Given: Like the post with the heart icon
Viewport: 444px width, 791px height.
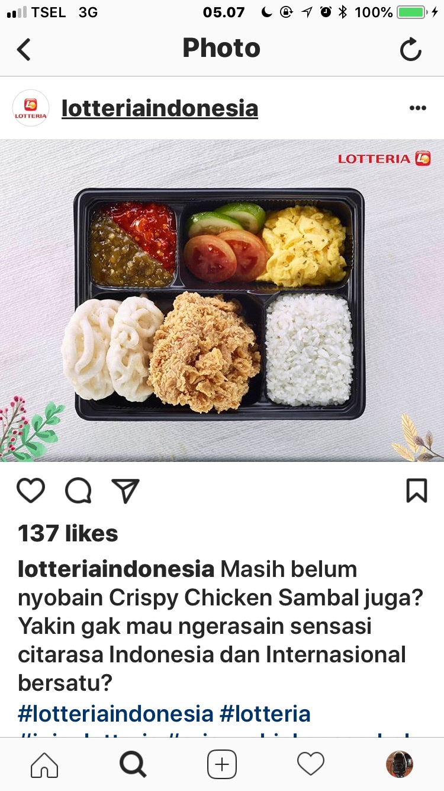Looking at the screenshot, I should pos(31,490).
